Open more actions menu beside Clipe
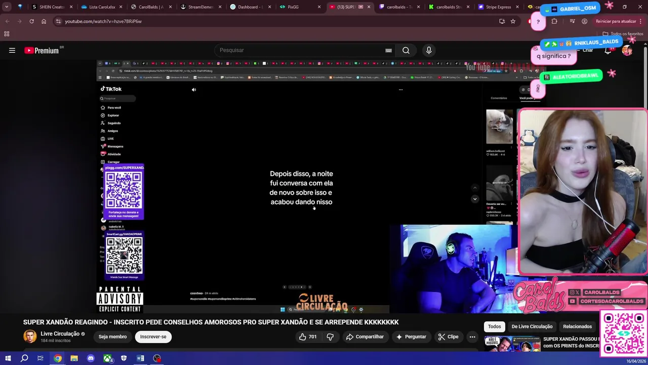This screenshot has height=365, width=648. tap(472, 337)
